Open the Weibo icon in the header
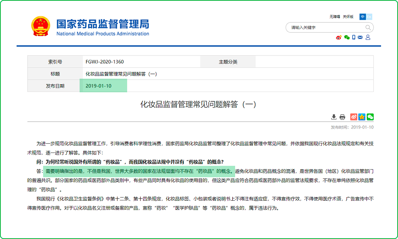The width and height of the screenshot is (398, 239). click(339, 38)
